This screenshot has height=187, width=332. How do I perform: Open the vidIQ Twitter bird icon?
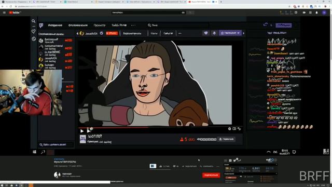(x=234, y=161)
